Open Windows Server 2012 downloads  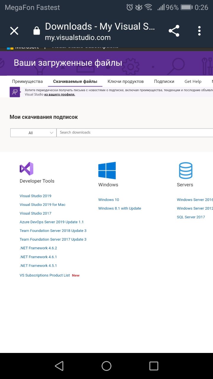(x=195, y=208)
